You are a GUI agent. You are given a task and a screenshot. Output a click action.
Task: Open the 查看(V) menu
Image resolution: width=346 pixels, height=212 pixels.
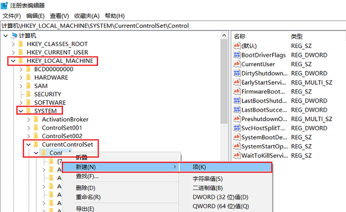tap(59, 16)
